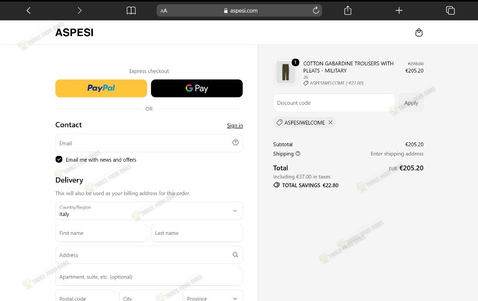Open the shopping bag cart icon

click(x=419, y=32)
